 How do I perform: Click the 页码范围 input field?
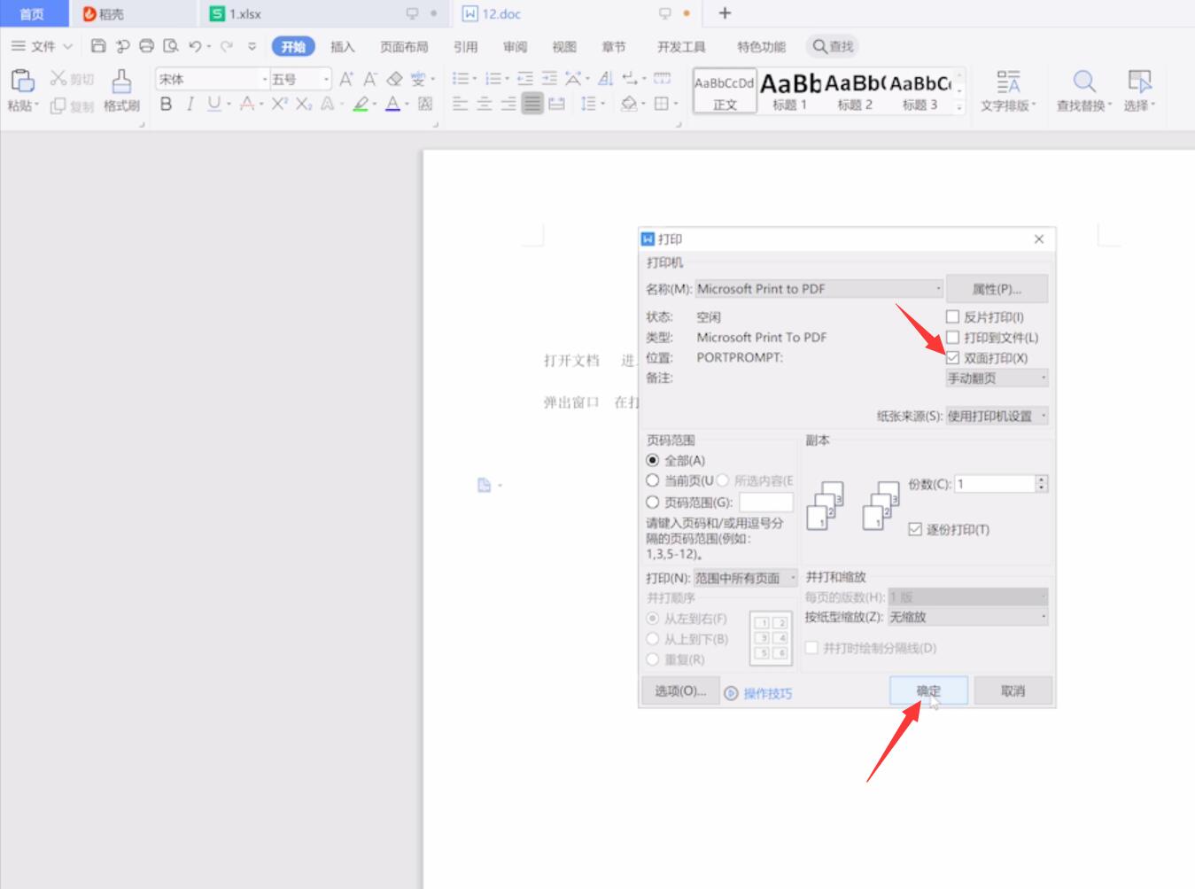[x=766, y=502]
